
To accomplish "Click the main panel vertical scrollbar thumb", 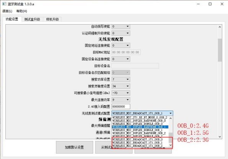I will click(x=220, y=50).
